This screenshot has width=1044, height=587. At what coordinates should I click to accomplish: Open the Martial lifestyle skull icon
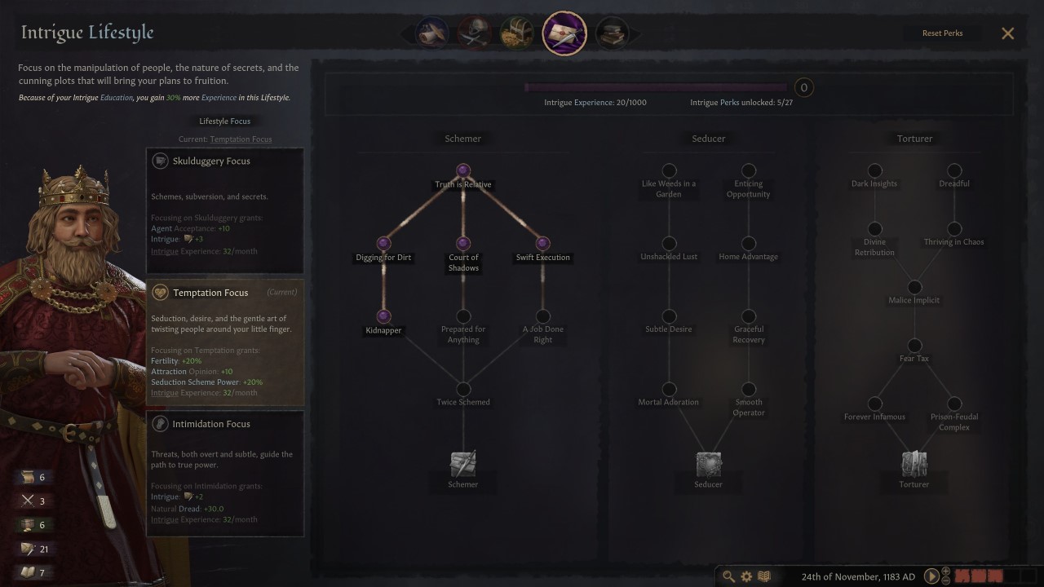[x=473, y=33]
